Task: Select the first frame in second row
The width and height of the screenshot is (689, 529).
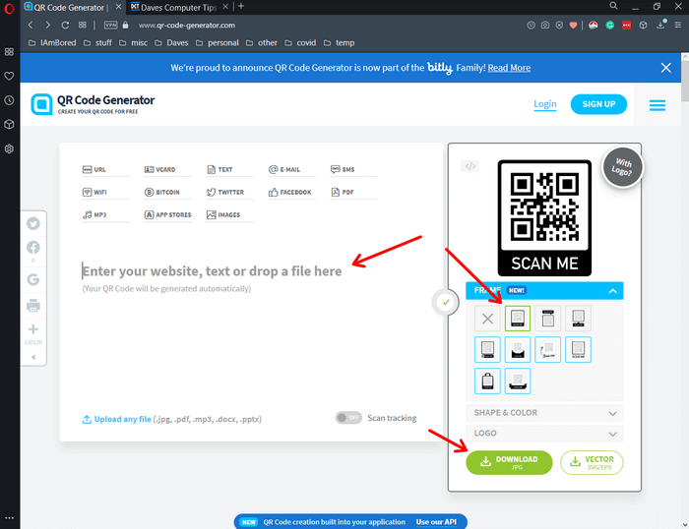Action: click(487, 350)
